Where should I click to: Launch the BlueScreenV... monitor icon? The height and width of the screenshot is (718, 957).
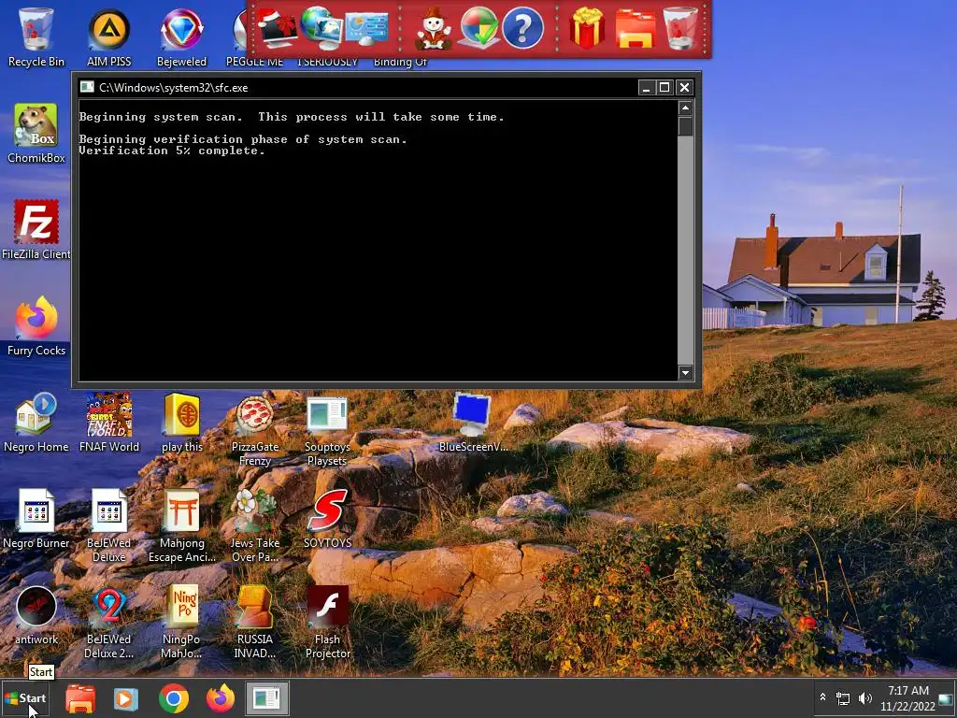(472, 423)
